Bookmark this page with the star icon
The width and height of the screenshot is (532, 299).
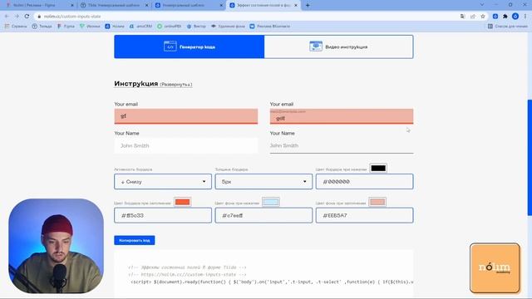483,17
